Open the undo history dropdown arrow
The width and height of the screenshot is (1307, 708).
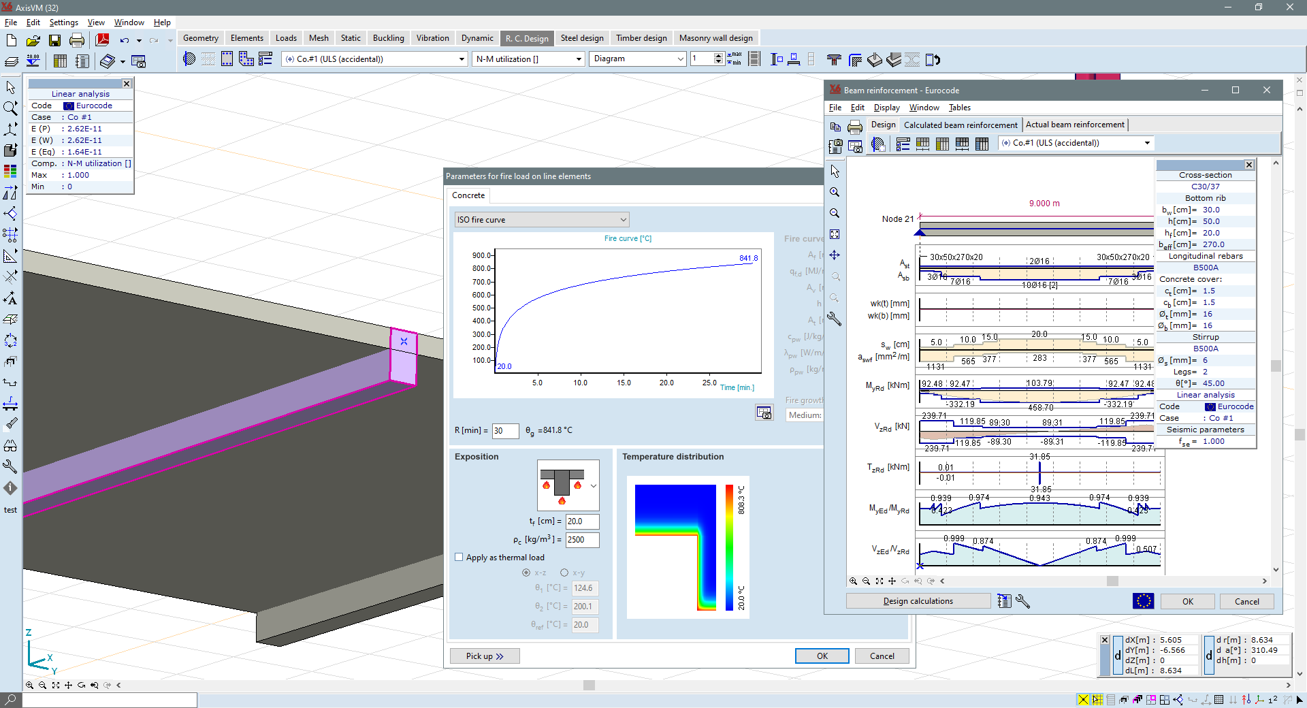(x=139, y=41)
